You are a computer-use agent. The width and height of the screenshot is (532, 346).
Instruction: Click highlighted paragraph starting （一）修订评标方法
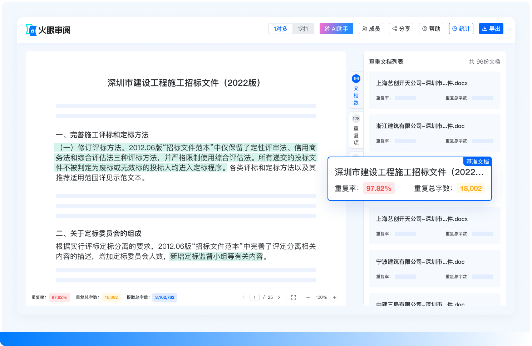(x=186, y=158)
